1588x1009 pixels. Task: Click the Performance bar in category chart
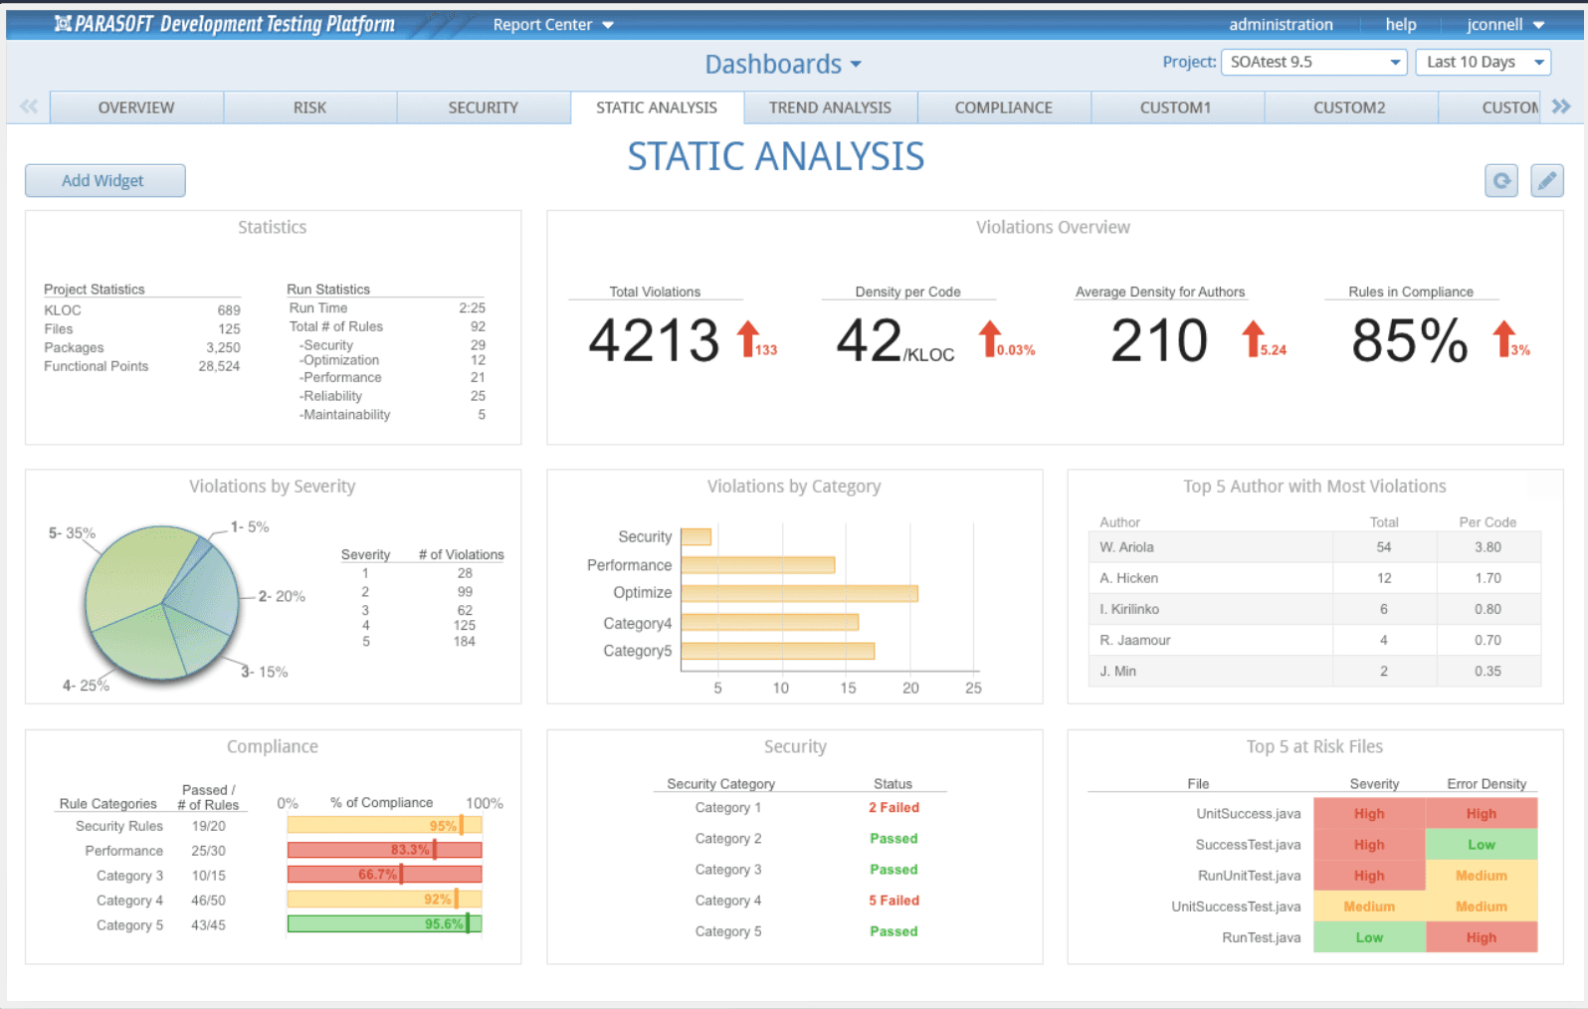758,565
